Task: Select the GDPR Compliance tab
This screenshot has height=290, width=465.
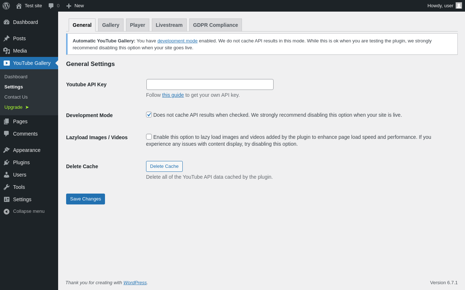Action: click(x=215, y=25)
